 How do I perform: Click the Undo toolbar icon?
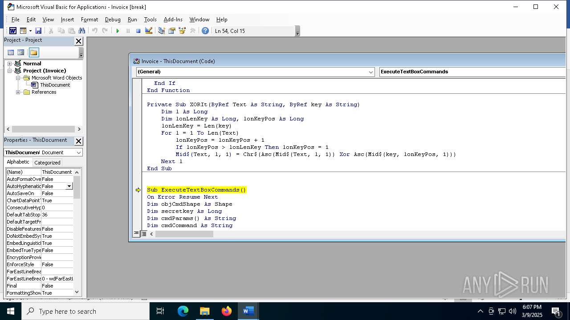94,31
